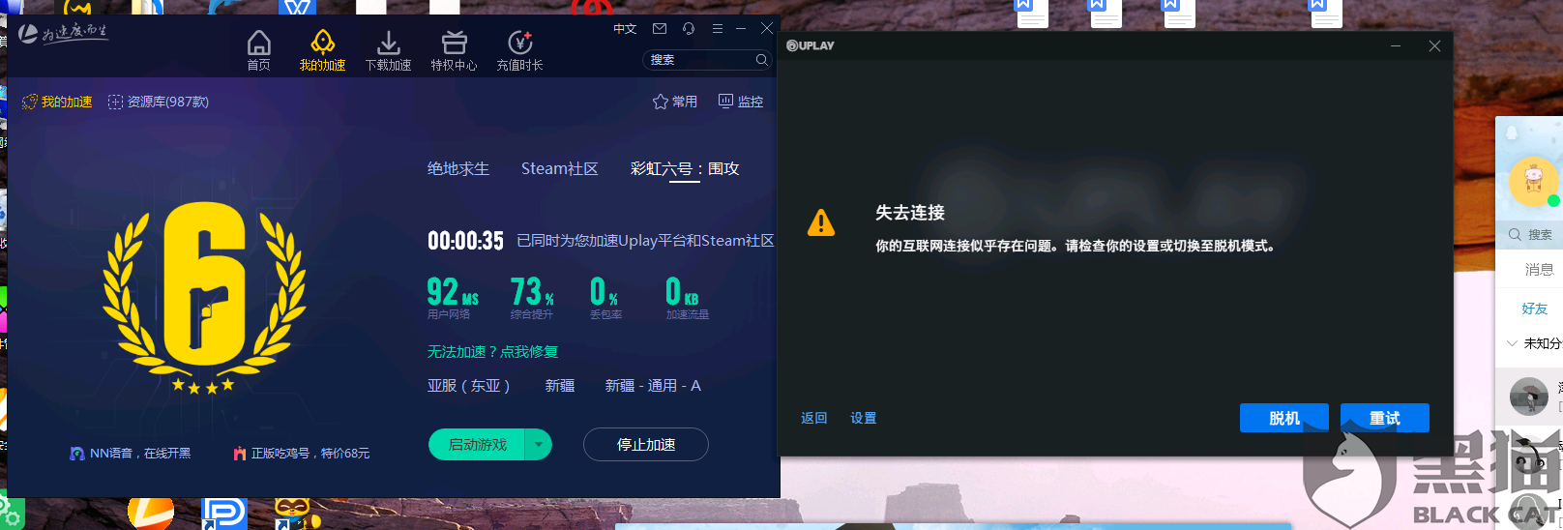This screenshot has width=1563, height=530.
Task: Click the accelerator 搜索 search field
Action: (706, 60)
